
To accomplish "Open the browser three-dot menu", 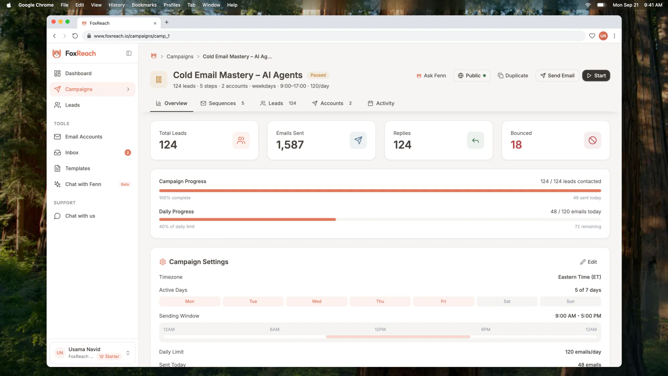I will click(614, 36).
